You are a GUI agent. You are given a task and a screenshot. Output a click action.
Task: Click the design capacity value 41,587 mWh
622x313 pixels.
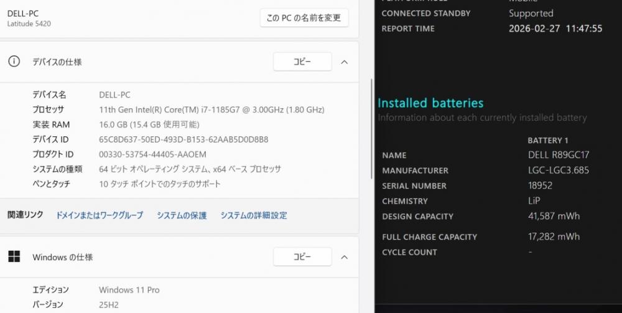[554, 216]
